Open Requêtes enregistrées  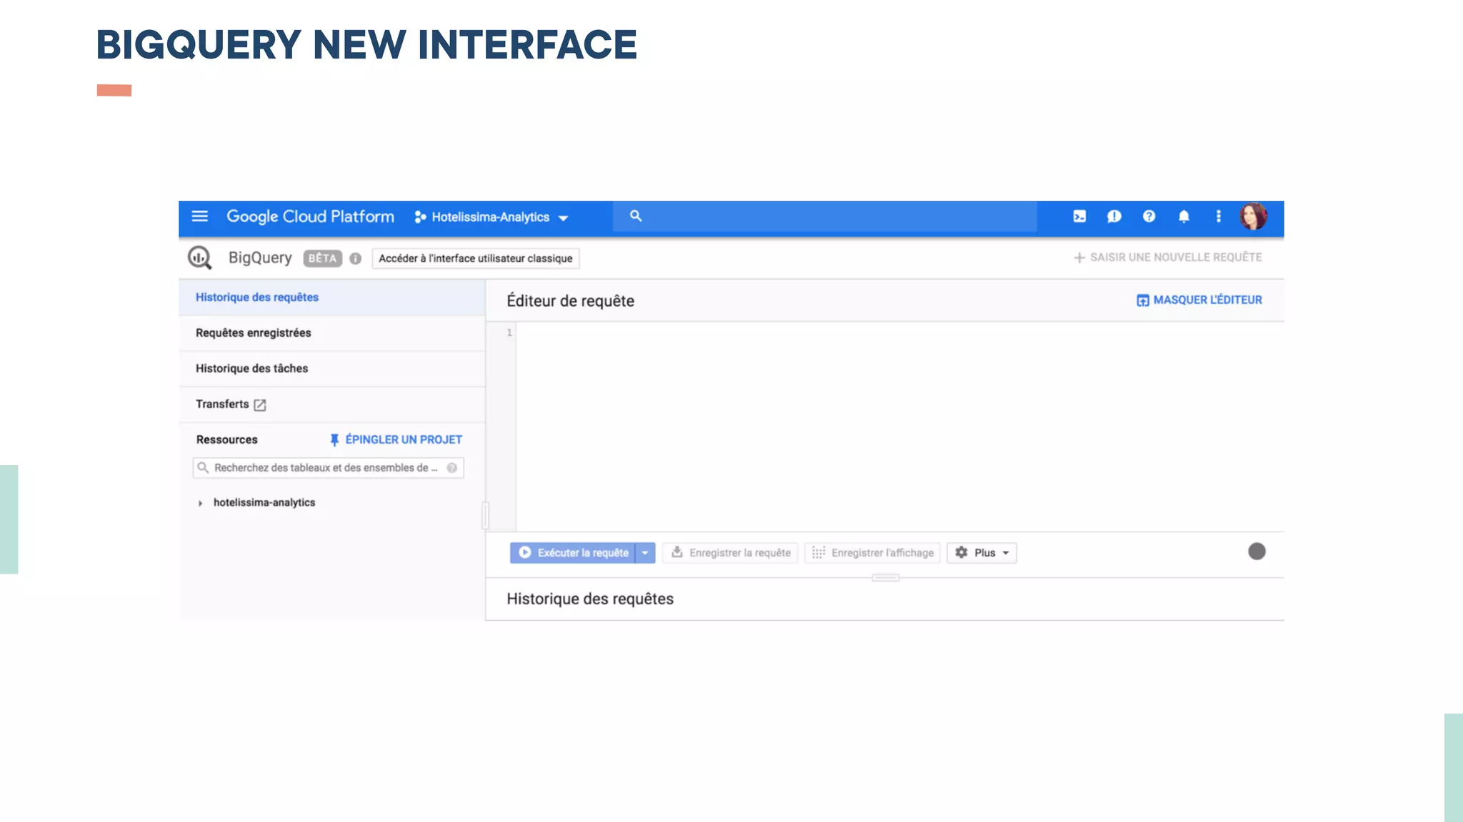332,333
